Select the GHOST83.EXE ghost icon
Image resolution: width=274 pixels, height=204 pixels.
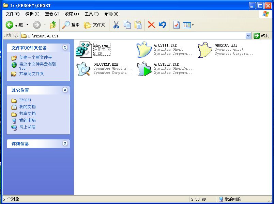tap(205, 50)
